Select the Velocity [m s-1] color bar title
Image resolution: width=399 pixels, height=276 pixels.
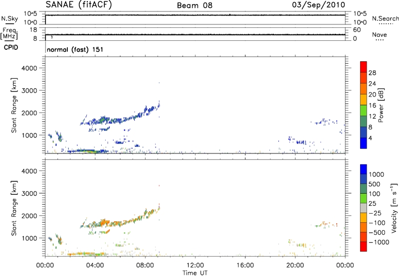tap(394, 208)
